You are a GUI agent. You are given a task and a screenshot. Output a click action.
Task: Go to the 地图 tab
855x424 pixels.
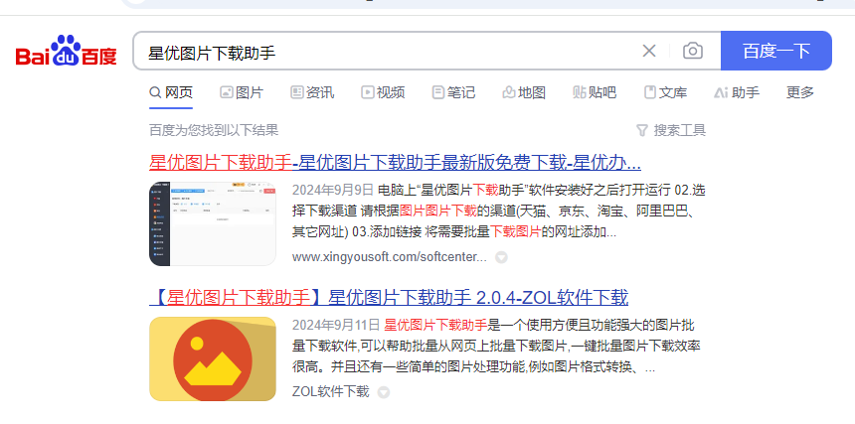(524, 92)
